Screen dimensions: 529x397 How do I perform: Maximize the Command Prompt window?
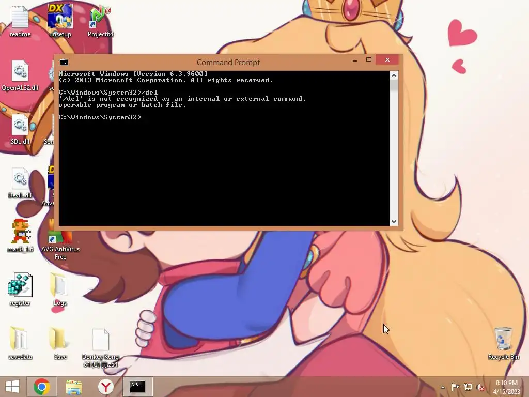pyautogui.click(x=369, y=60)
